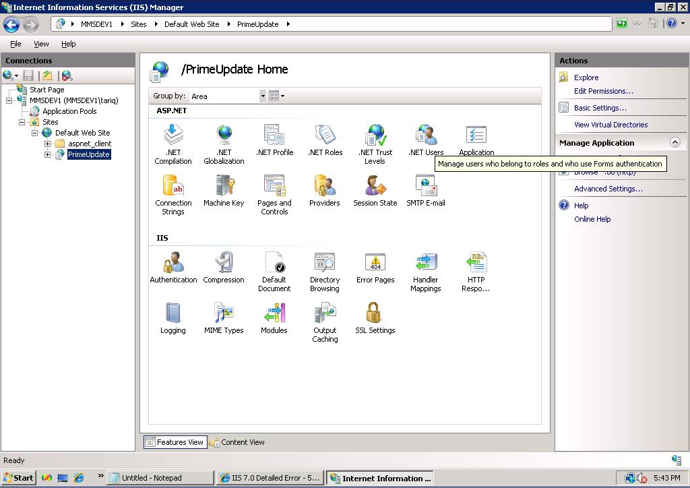Image resolution: width=690 pixels, height=488 pixels.
Task: Open the .NET Compilation feature
Action: (173, 144)
